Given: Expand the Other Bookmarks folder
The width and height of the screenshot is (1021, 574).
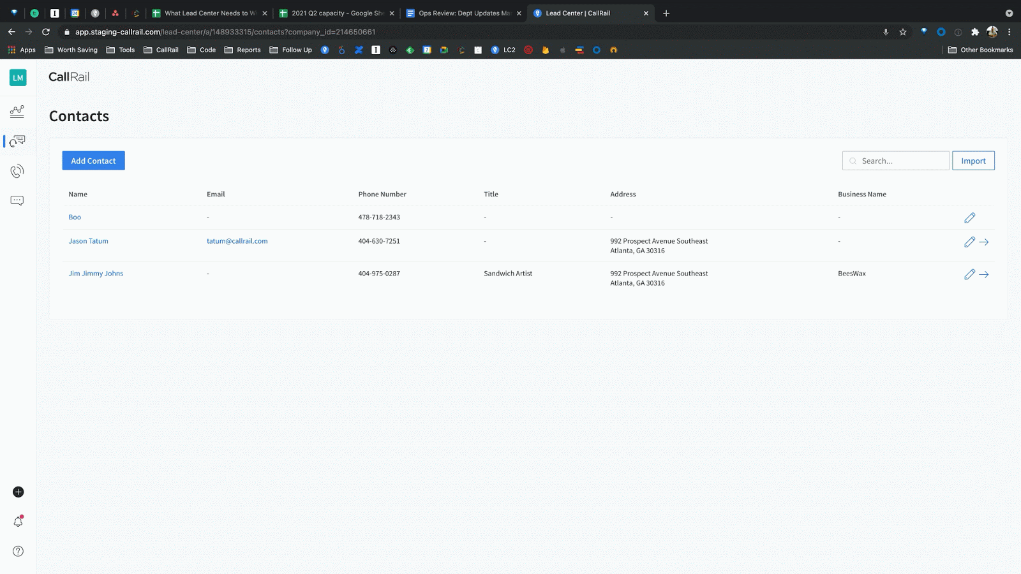Looking at the screenshot, I should coord(980,50).
